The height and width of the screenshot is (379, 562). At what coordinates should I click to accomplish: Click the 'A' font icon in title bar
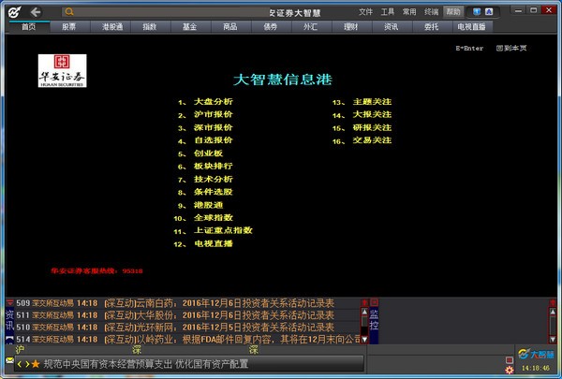489,12
